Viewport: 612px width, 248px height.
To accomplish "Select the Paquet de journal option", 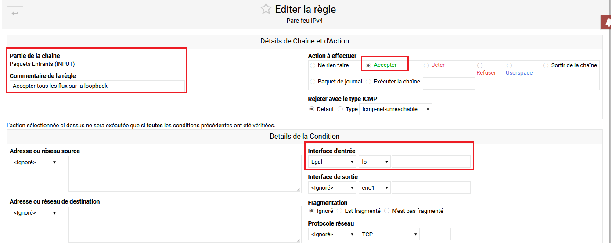I will tap(313, 82).
